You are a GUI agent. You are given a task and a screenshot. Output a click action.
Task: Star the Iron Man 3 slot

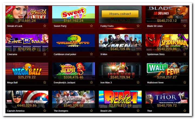pos(138,82)
